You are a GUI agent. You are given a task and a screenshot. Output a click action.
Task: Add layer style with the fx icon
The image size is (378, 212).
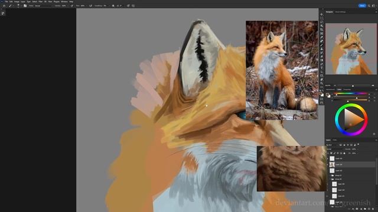point(353,209)
